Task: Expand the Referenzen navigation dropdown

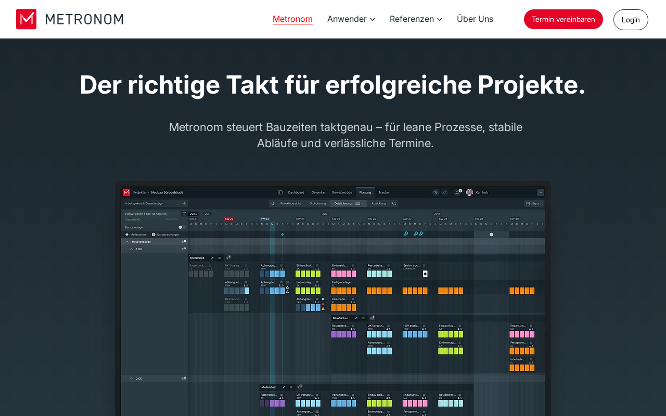Action: pos(416,19)
